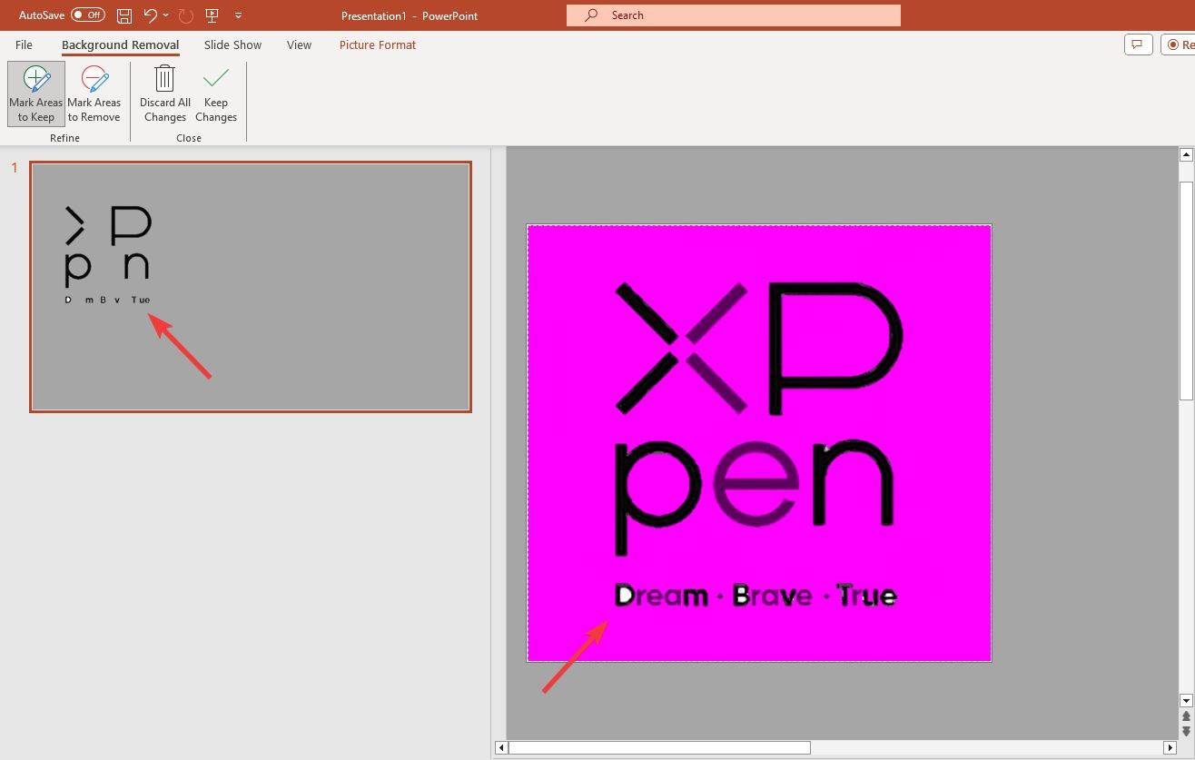1195x760 pixels.
Task: Click the Search box in title bar
Action: tap(733, 15)
